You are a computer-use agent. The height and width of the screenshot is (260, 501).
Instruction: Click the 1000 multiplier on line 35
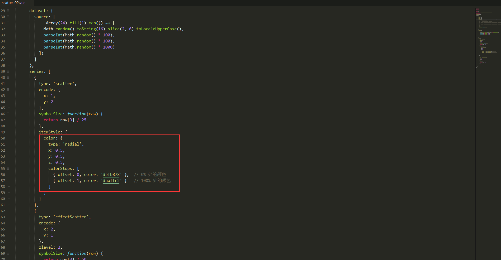[x=108, y=47]
